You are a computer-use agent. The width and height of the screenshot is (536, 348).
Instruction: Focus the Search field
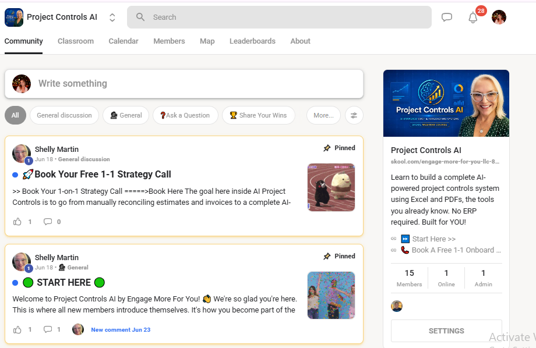point(279,17)
